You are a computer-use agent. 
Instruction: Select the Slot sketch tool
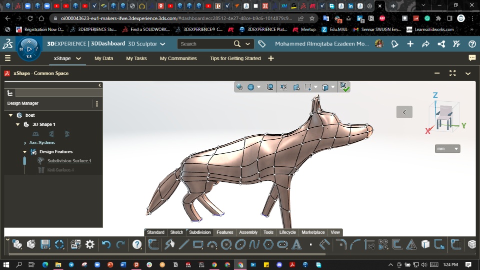click(x=282, y=244)
